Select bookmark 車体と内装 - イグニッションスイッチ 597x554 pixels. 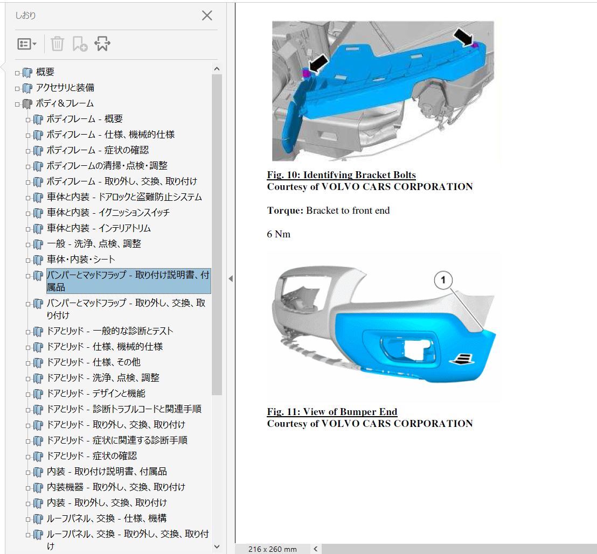tap(108, 213)
